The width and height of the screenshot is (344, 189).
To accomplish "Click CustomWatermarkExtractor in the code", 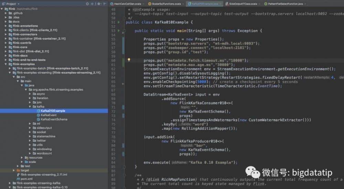I will click(x=276, y=120).
